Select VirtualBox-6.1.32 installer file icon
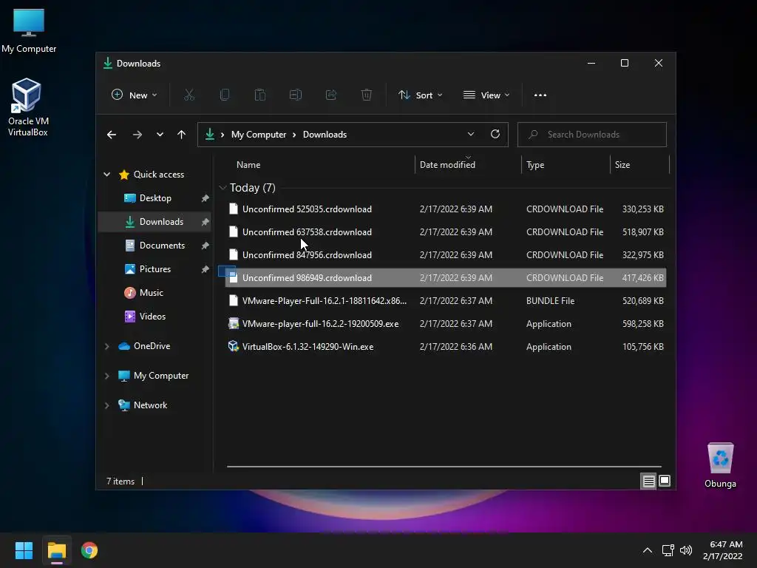 tap(234, 346)
